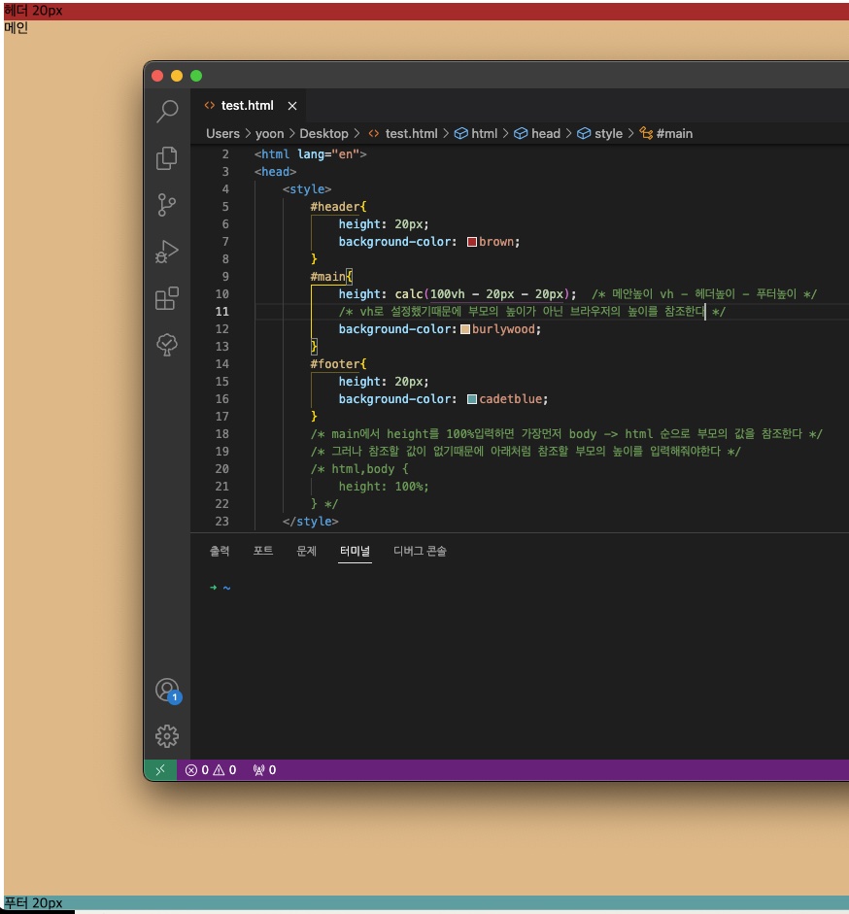Close the test.html editor tab
This screenshot has height=914, width=849.
click(x=292, y=106)
